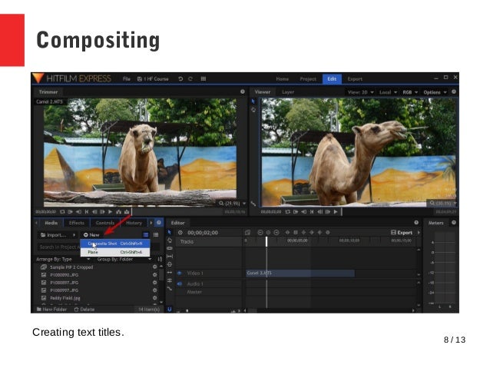This screenshot has width=490, height=368.
Task: Select the Editor panel tab
Action: coord(177,223)
